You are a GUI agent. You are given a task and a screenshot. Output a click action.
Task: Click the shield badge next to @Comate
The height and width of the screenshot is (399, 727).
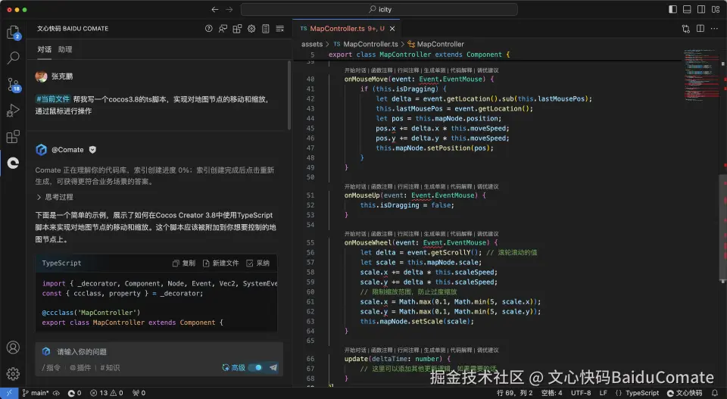tap(92, 150)
